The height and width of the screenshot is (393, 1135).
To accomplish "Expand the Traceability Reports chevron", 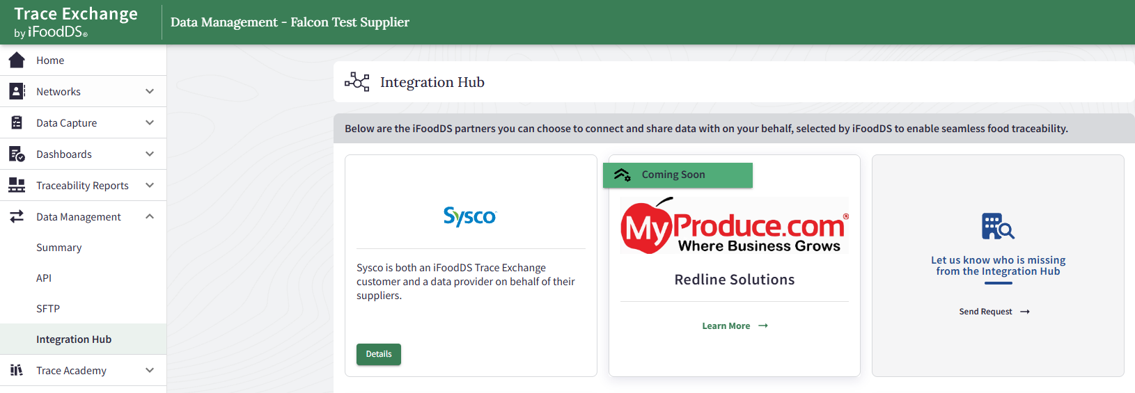I will pyautogui.click(x=150, y=185).
